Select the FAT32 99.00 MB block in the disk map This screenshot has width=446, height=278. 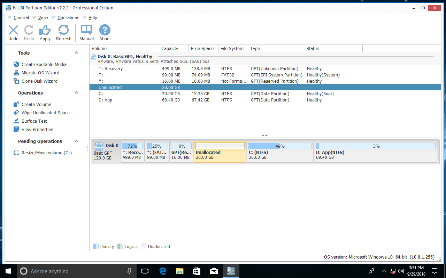tap(157, 152)
